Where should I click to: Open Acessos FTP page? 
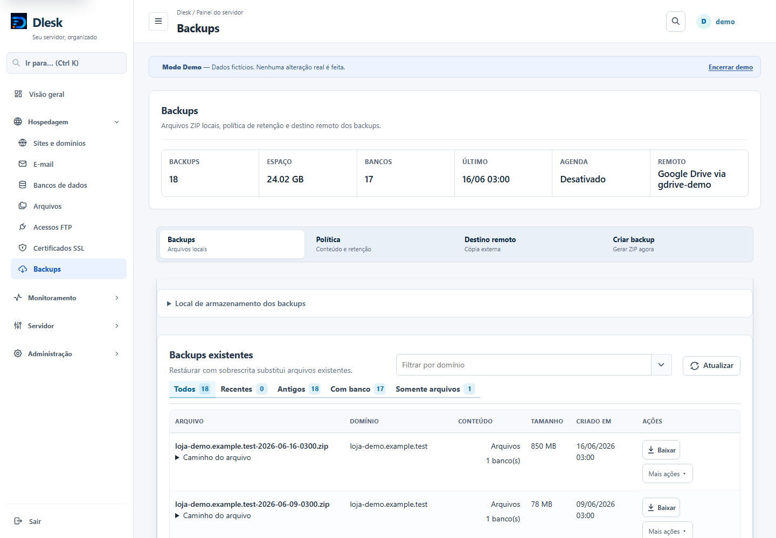[x=68, y=227]
